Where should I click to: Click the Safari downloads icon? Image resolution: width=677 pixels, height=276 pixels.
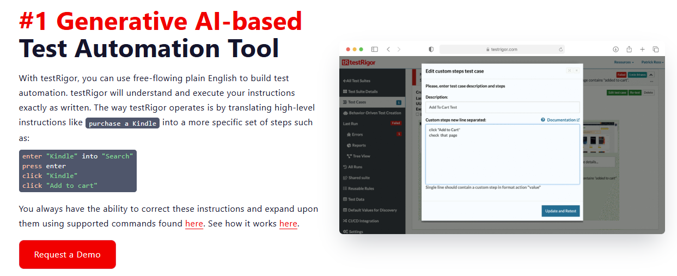click(616, 49)
